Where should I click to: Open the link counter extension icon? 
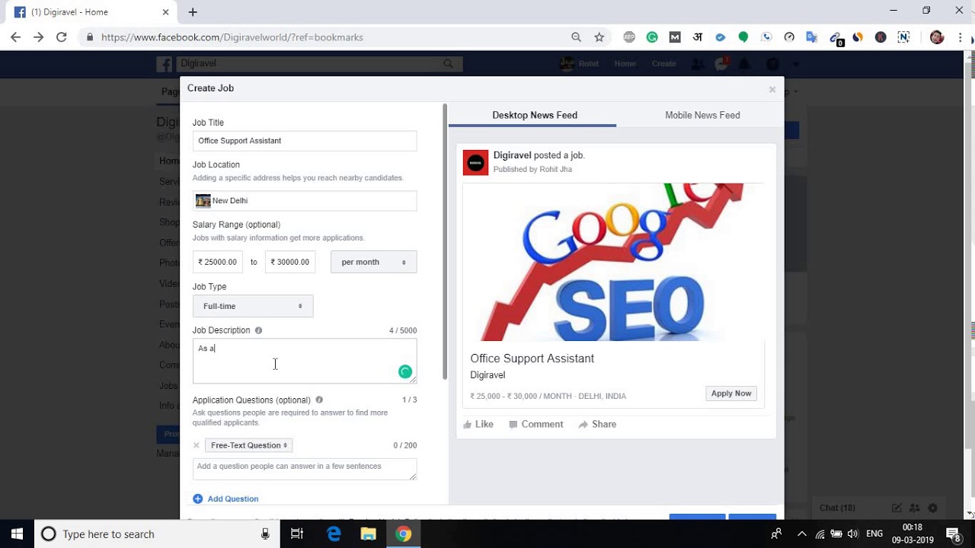tap(836, 38)
